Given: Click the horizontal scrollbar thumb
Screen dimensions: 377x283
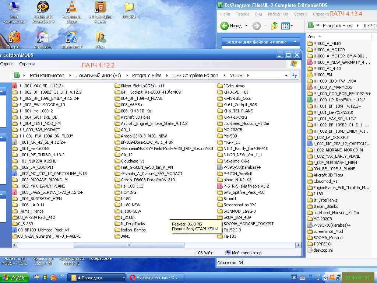Looking at the screenshot, I should 129,245.
